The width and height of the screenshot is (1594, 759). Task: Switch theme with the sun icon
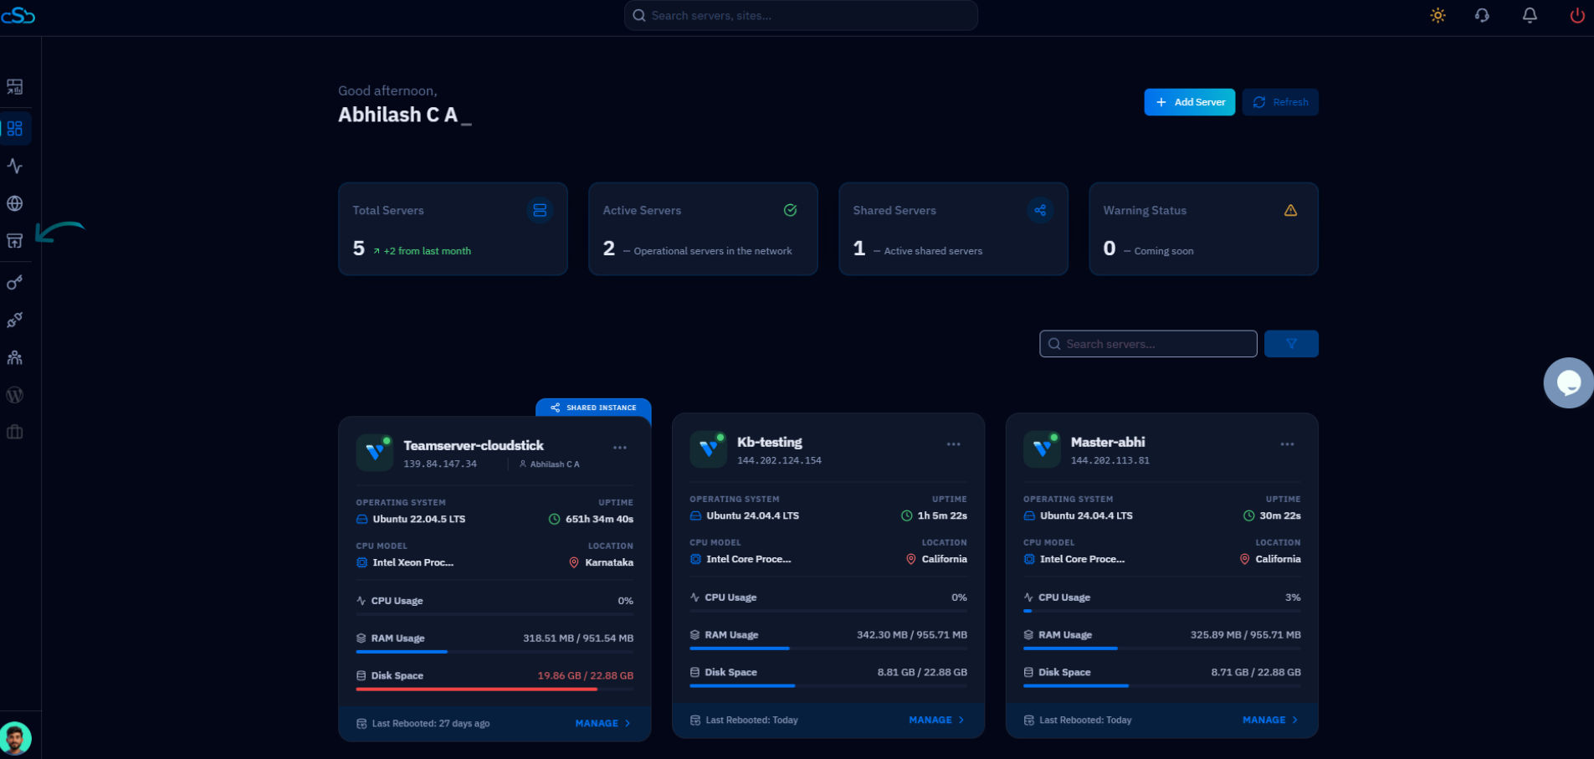pos(1438,15)
